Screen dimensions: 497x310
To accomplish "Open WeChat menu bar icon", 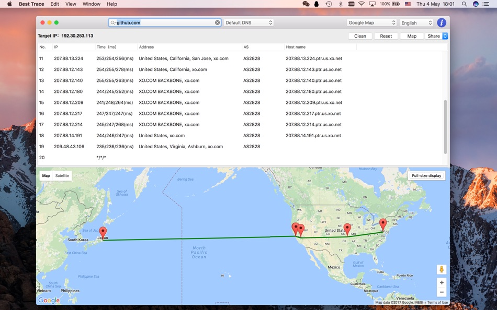I will (x=306, y=4).
